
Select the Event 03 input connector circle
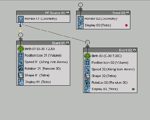pos(80,5)
